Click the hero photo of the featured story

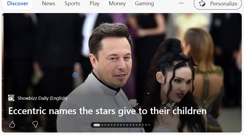coord(122,73)
